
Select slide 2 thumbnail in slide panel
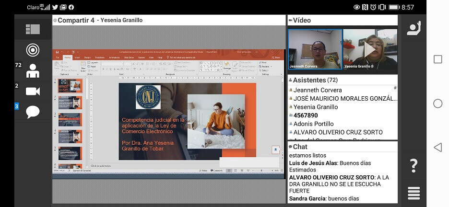pos(70,103)
